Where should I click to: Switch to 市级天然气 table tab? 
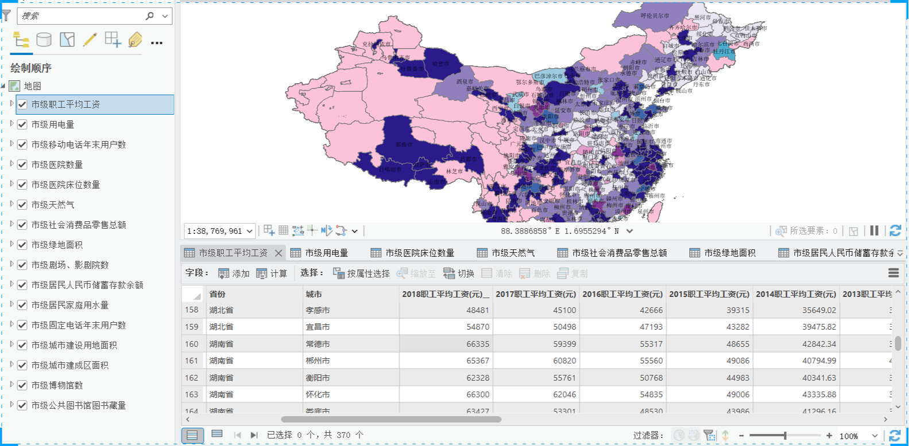tap(506, 253)
